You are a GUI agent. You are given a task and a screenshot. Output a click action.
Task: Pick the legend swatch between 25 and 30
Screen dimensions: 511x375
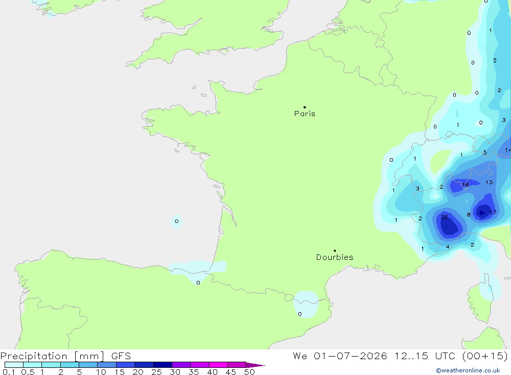click(162, 365)
